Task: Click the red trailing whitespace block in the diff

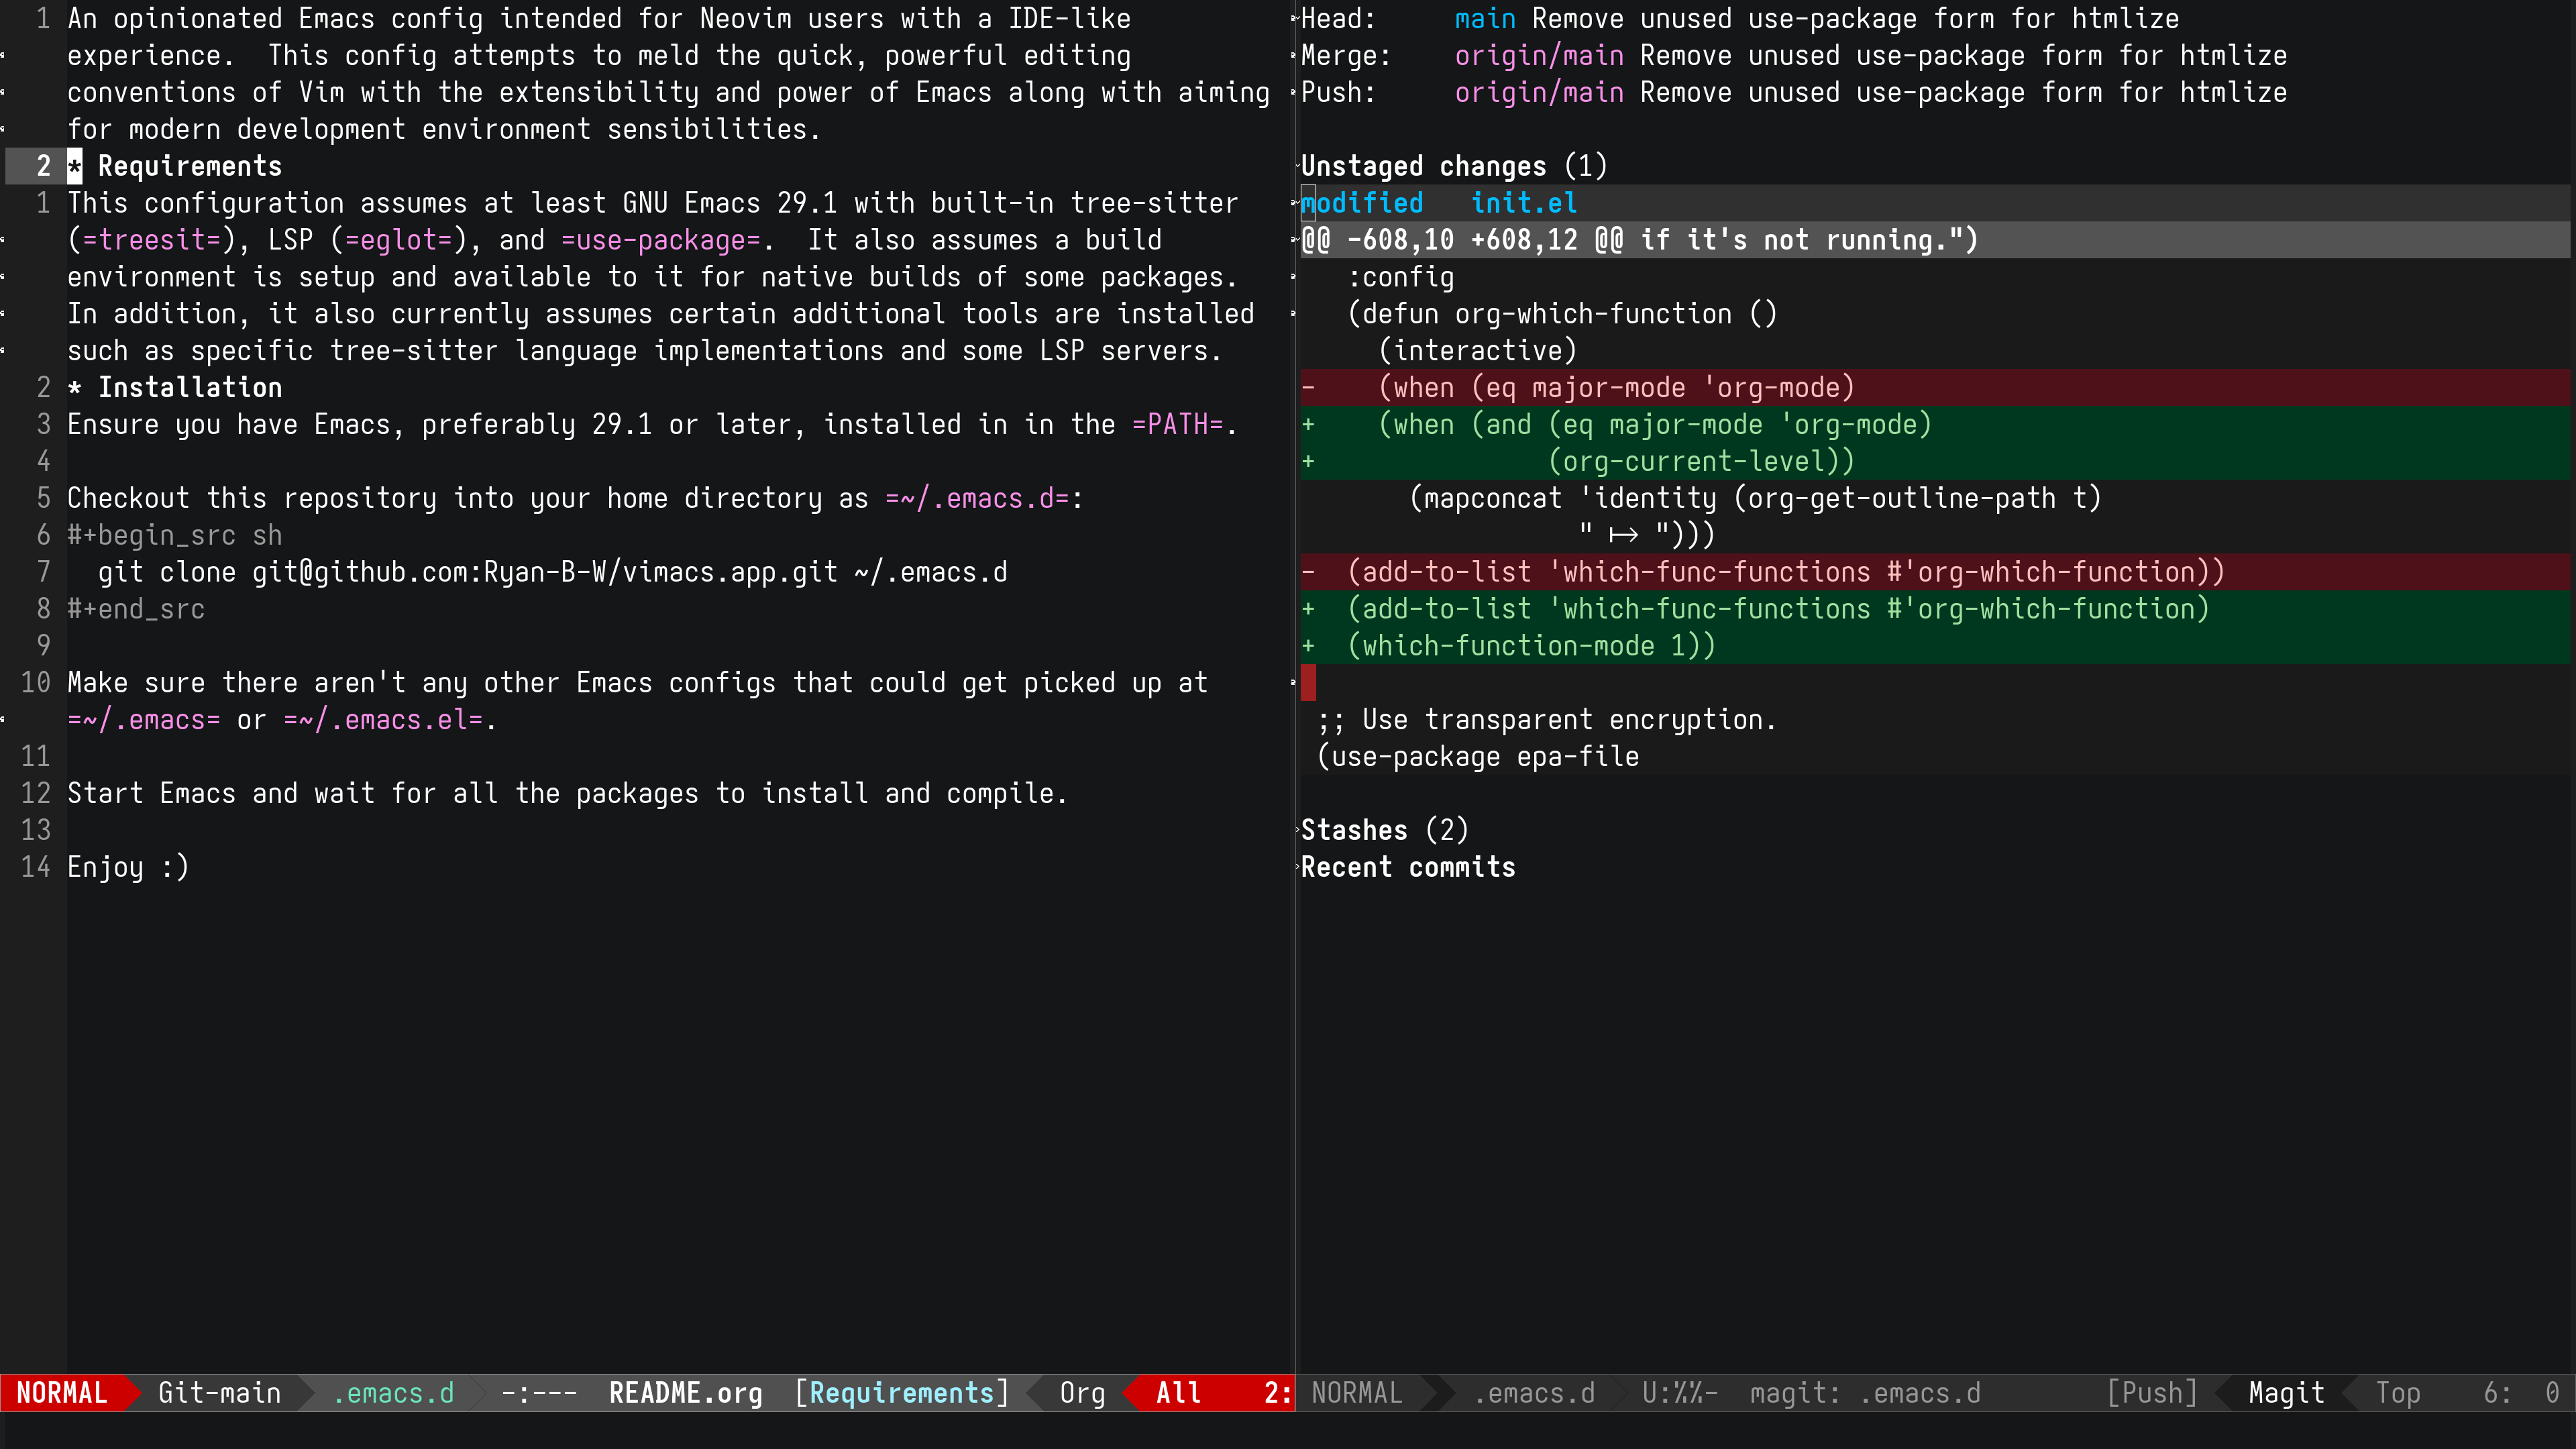Action: pyautogui.click(x=1308, y=683)
